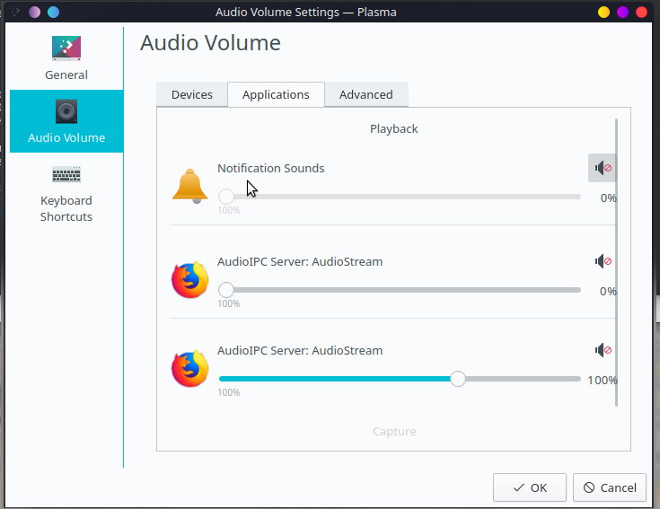Viewport: 660px width, 509px height.
Task: Click the slider handle of the 100% AudioIPC stream
Action: tap(458, 379)
